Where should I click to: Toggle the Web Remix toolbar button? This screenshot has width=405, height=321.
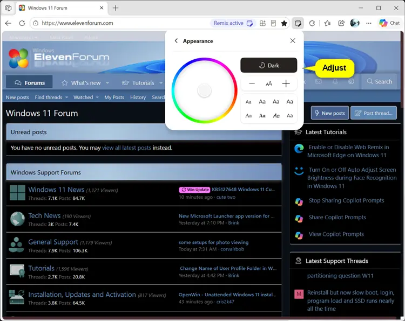pos(298,23)
